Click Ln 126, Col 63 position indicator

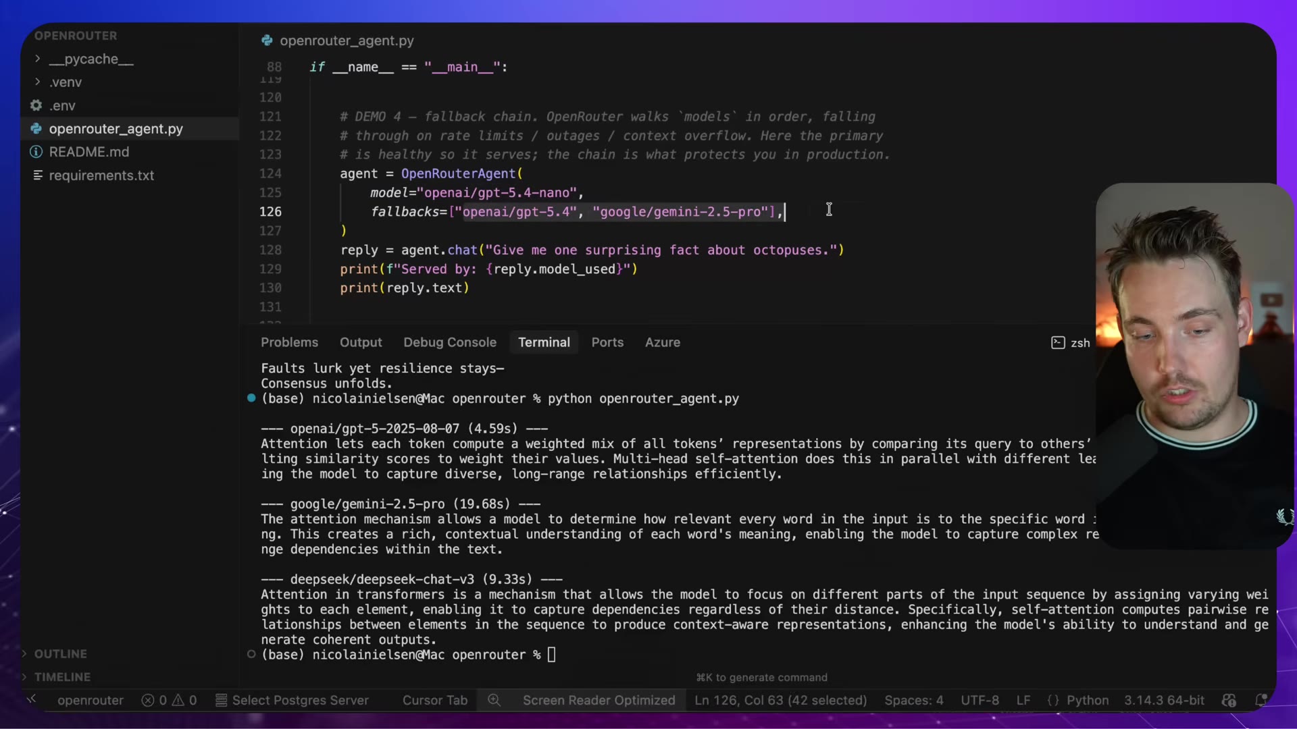coord(780,701)
